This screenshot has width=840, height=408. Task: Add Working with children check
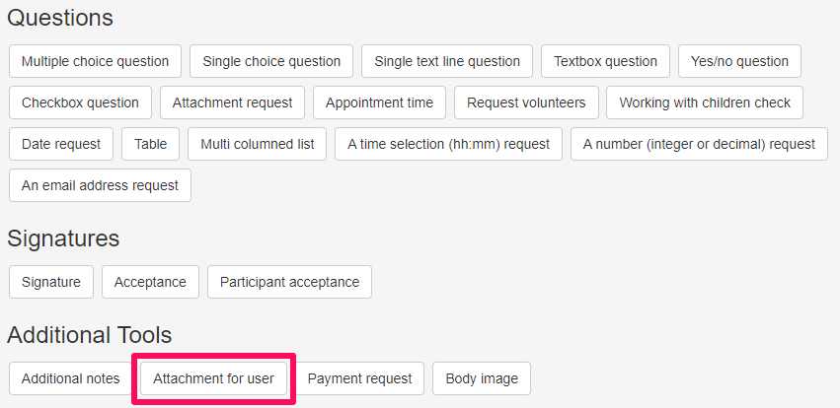pyautogui.click(x=705, y=102)
